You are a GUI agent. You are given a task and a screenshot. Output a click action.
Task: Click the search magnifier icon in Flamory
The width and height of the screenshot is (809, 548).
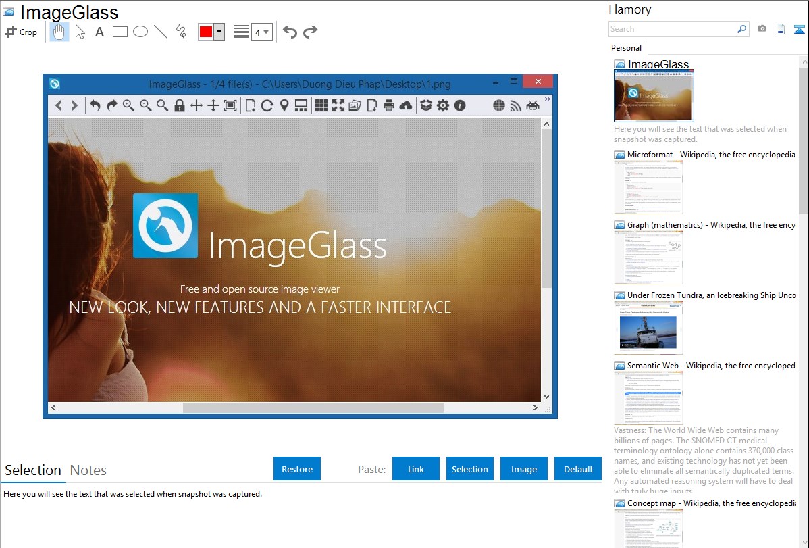(x=742, y=30)
